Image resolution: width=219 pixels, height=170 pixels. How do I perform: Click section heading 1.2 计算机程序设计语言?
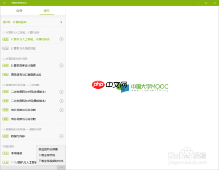tap(15, 59)
